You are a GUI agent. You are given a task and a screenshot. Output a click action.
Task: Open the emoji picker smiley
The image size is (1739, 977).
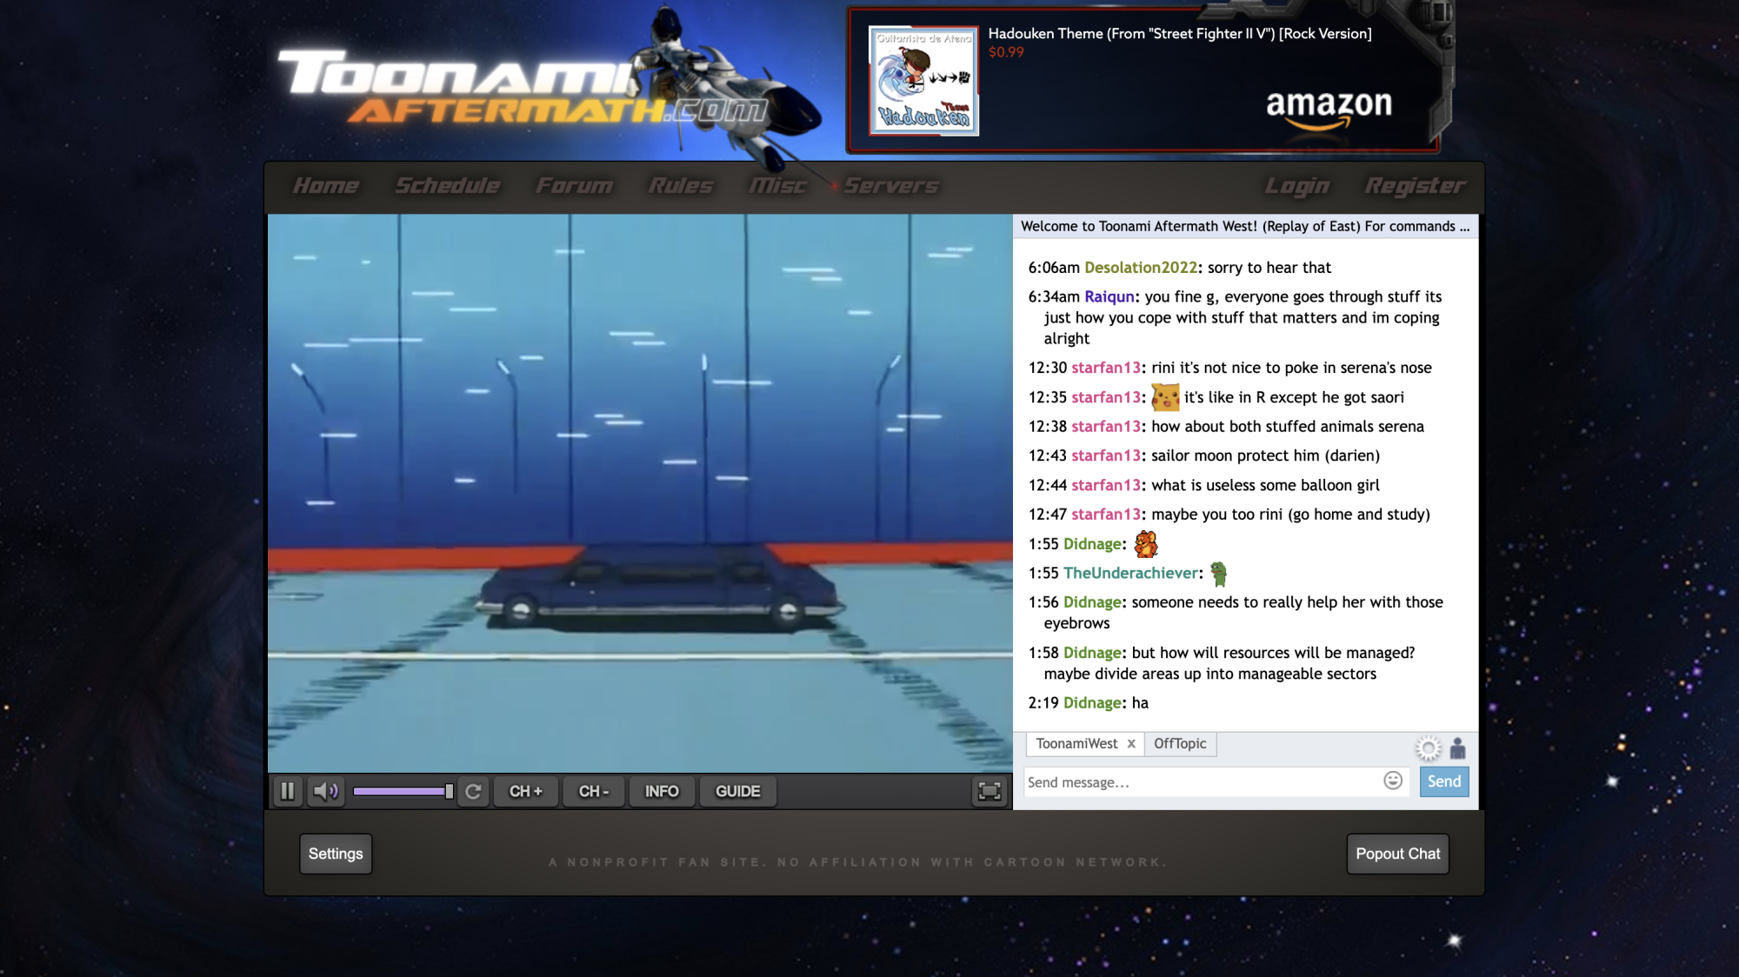pyautogui.click(x=1393, y=781)
